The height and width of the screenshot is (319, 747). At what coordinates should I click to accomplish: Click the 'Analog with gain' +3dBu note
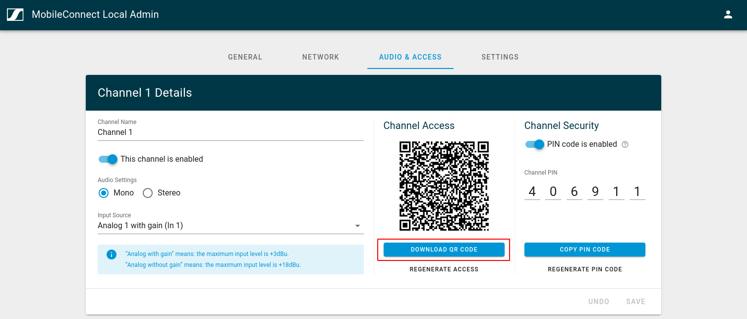207,254
